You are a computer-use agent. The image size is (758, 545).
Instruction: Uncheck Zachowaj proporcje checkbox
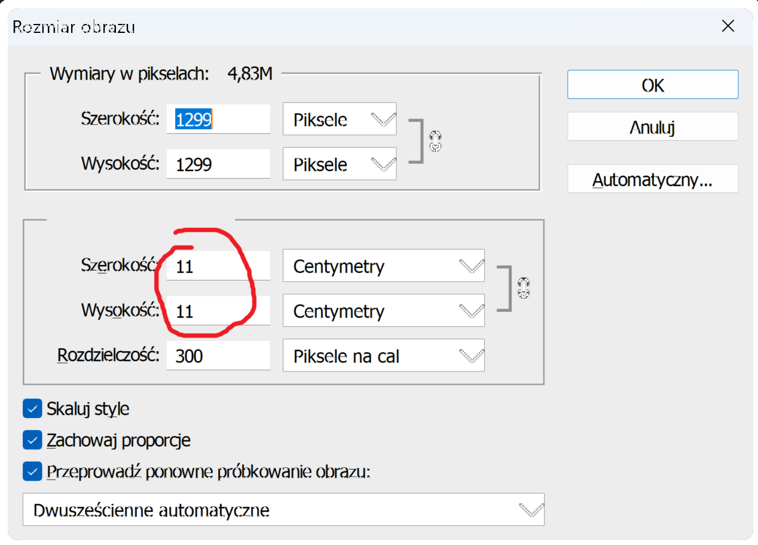(32, 441)
